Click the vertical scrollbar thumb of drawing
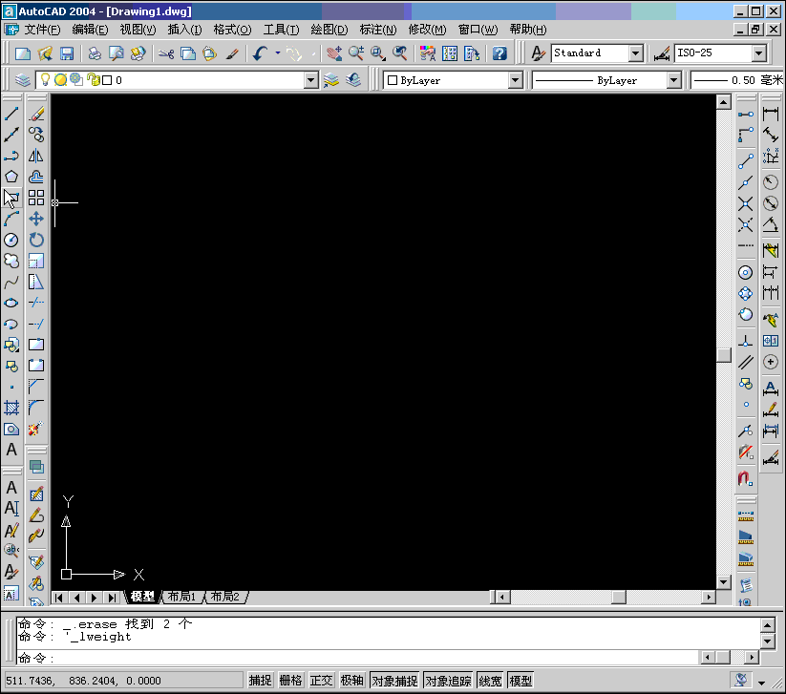 723,355
